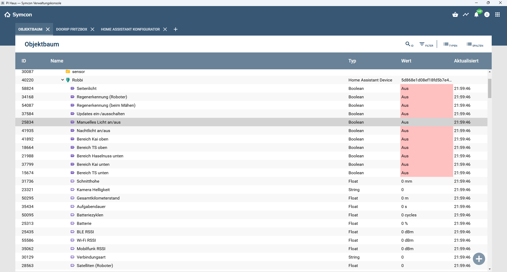Switch to the DoorIP Fritzbox tab
507x272 pixels.
pyautogui.click(x=72, y=29)
